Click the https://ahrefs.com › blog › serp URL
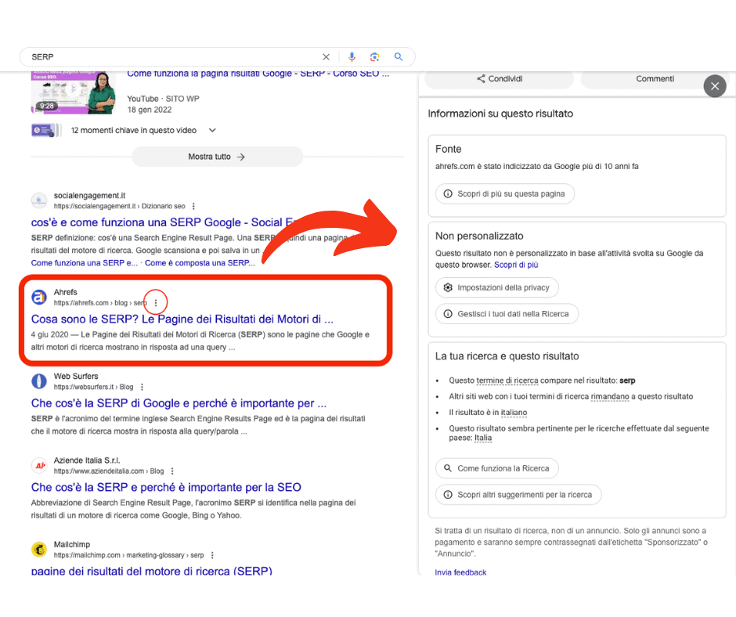The width and height of the screenshot is (736, 617). click(100, 303)
